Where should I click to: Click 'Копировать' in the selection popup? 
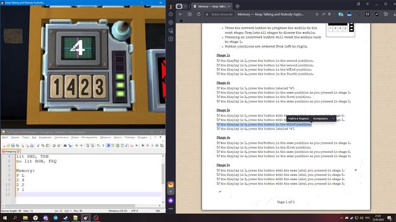pyautogui.click(x=321, y=118)
